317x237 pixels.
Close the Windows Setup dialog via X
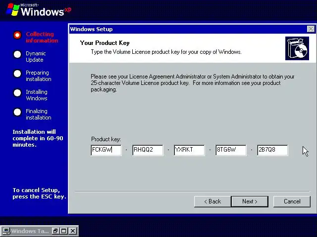click(311, 29)
